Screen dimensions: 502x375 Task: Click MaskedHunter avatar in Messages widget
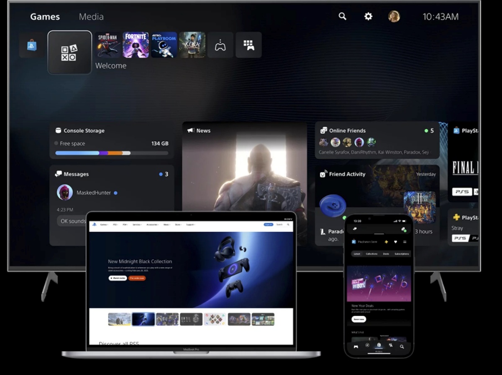tap(65, 193)
